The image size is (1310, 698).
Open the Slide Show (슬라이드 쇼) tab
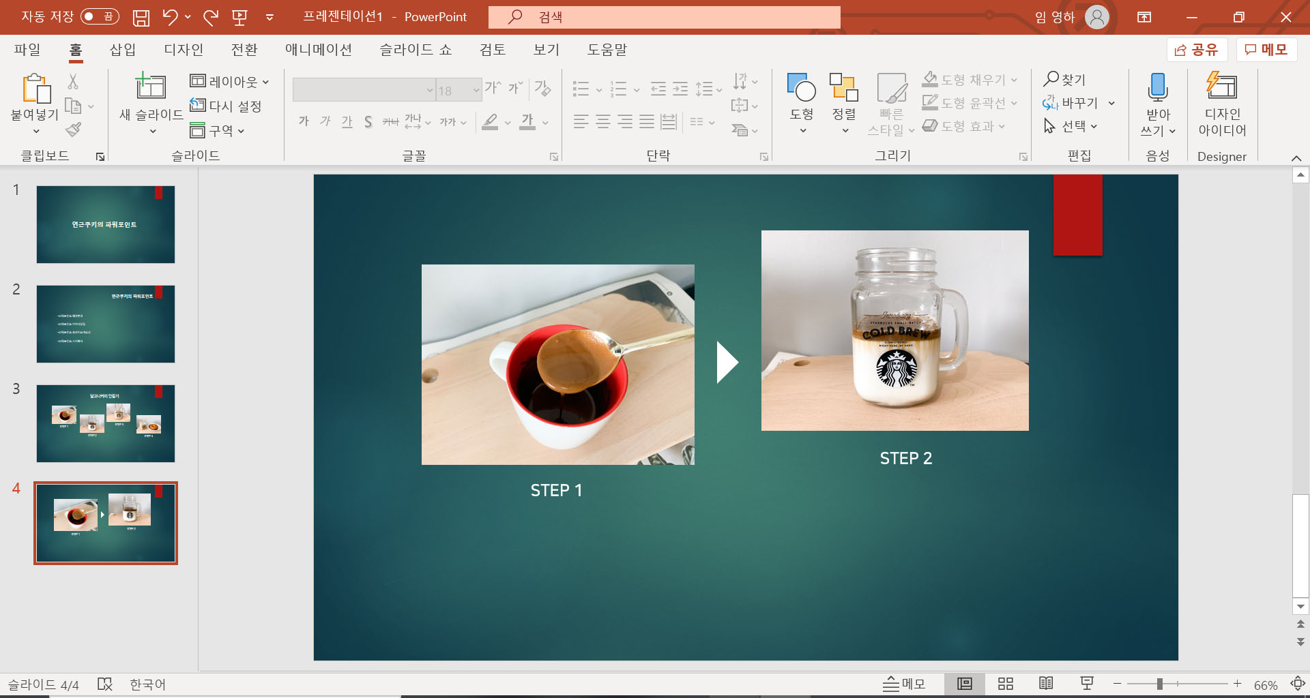click(416, 49)
